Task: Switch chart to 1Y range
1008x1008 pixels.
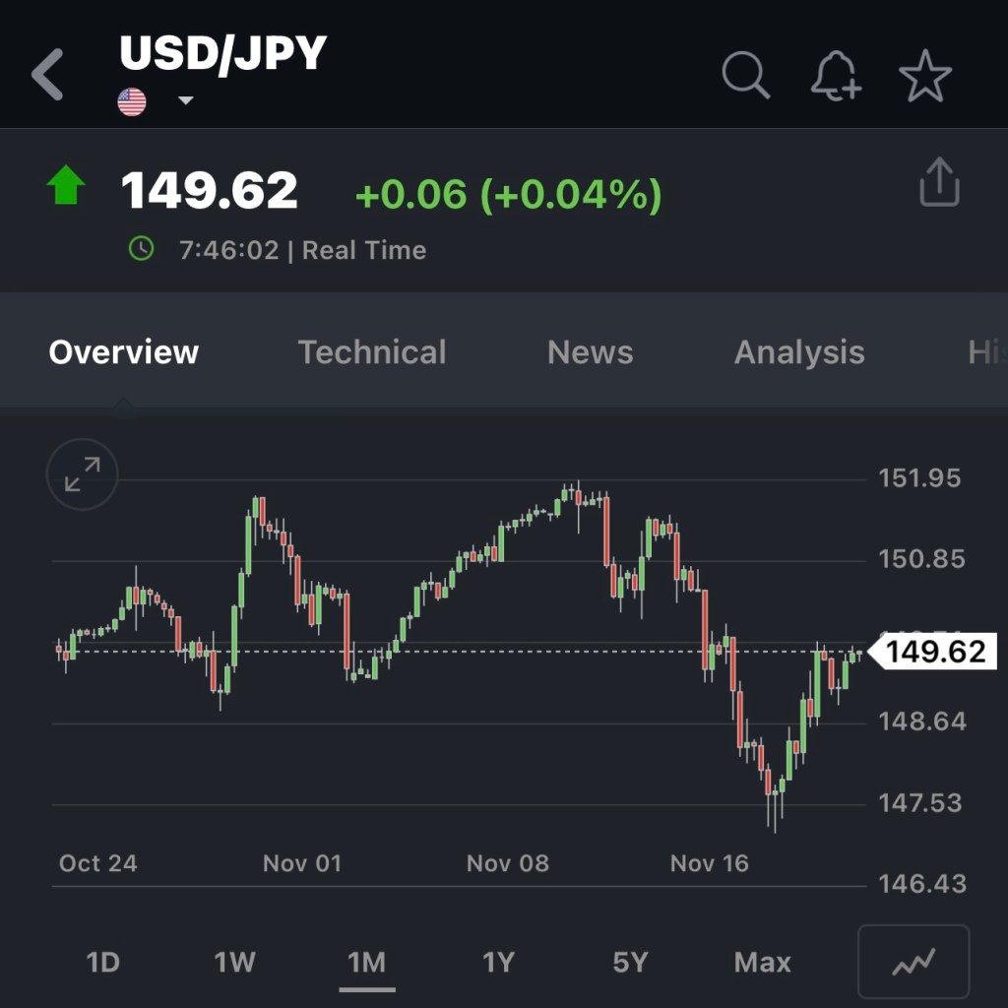Action: pos(499,962)
